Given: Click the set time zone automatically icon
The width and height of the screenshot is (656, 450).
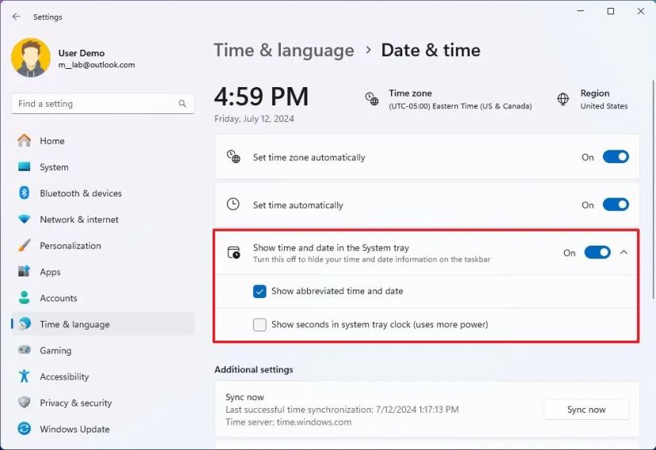Looking at the screenshot, I should coord(233,157).
